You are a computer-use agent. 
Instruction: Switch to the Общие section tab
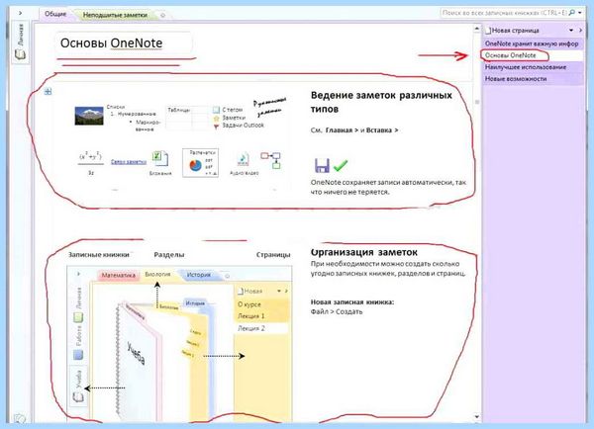[x=55, y=14]
